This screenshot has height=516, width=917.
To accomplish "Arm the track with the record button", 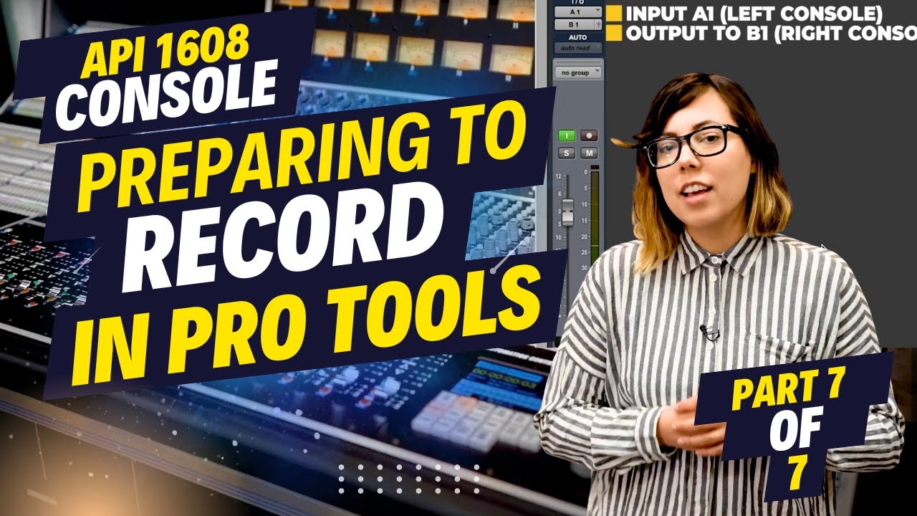I will (589, 135).
